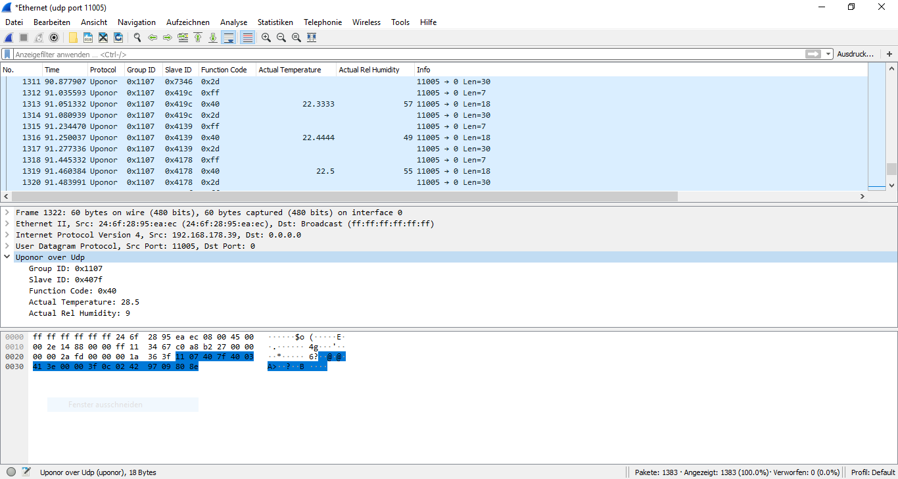The width and height of the screenshot is (898, 479).
Task: Sort by Slave ID column header
Action: point(180,70)
